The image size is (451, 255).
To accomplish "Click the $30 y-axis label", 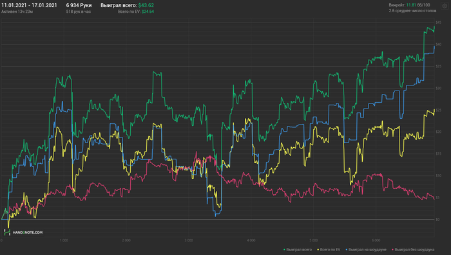I will (x=438, y=88).
